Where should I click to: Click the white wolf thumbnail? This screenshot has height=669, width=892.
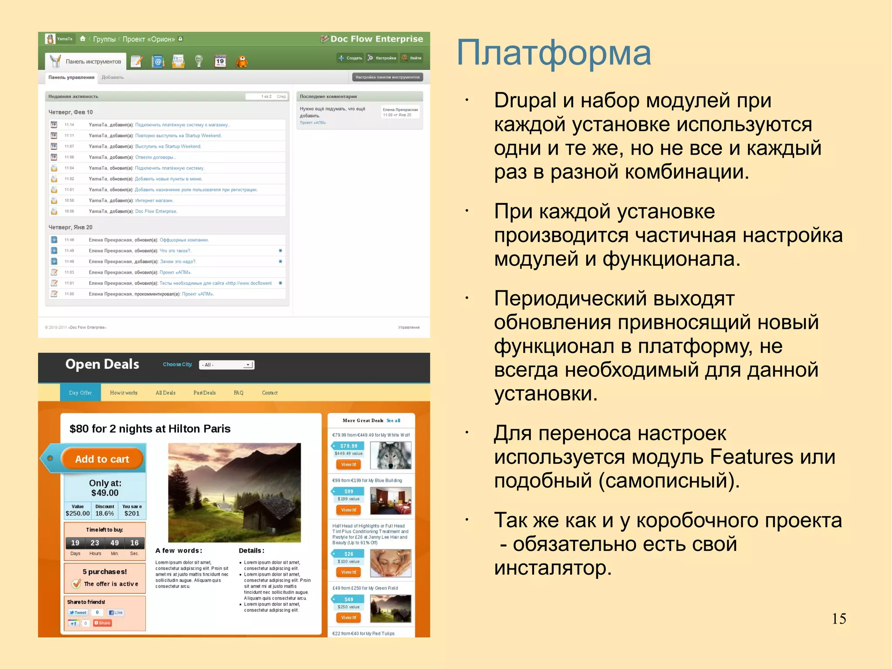pyautogui.click(x=391, y=455)
